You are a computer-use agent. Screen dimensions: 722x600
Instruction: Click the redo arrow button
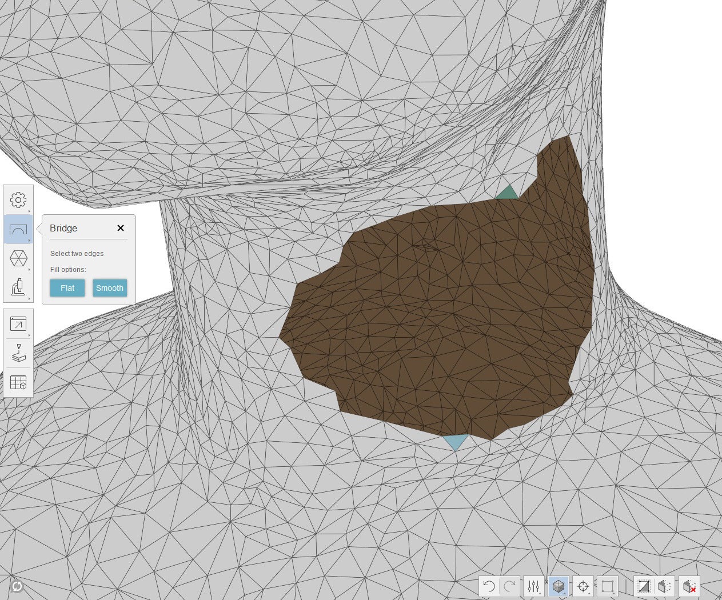510,586
